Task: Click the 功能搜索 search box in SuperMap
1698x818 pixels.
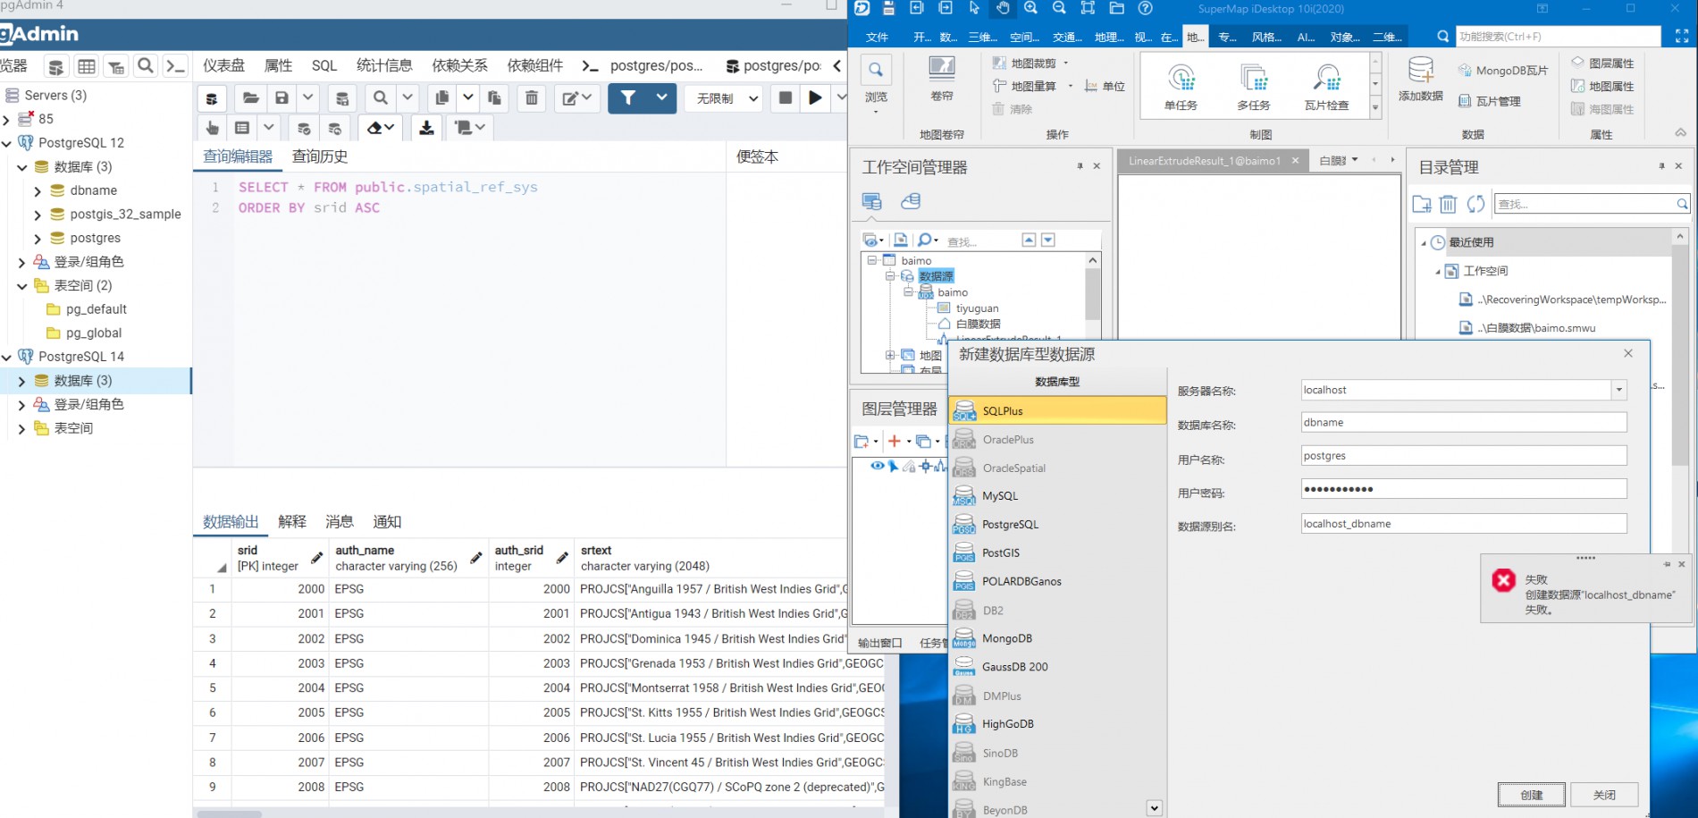Action: pos(1559,37)
